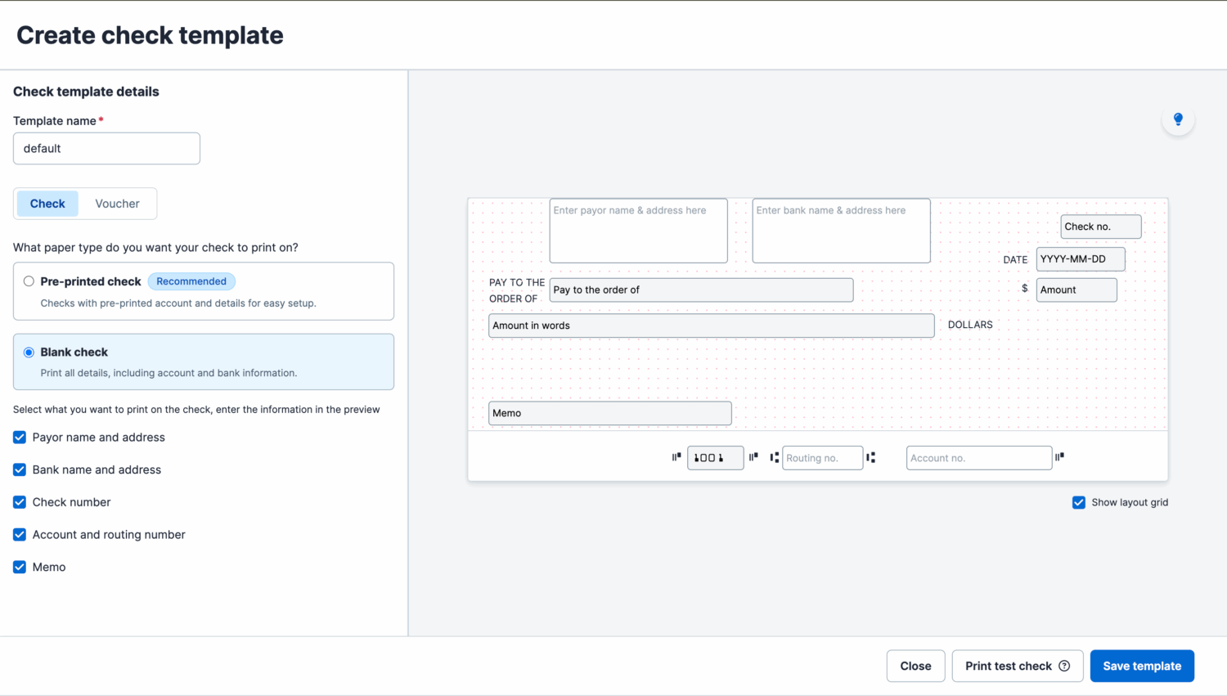This screenshot has height=696, width=1227.
Task: Disable Show layout grid
Action: [1078, 502]
